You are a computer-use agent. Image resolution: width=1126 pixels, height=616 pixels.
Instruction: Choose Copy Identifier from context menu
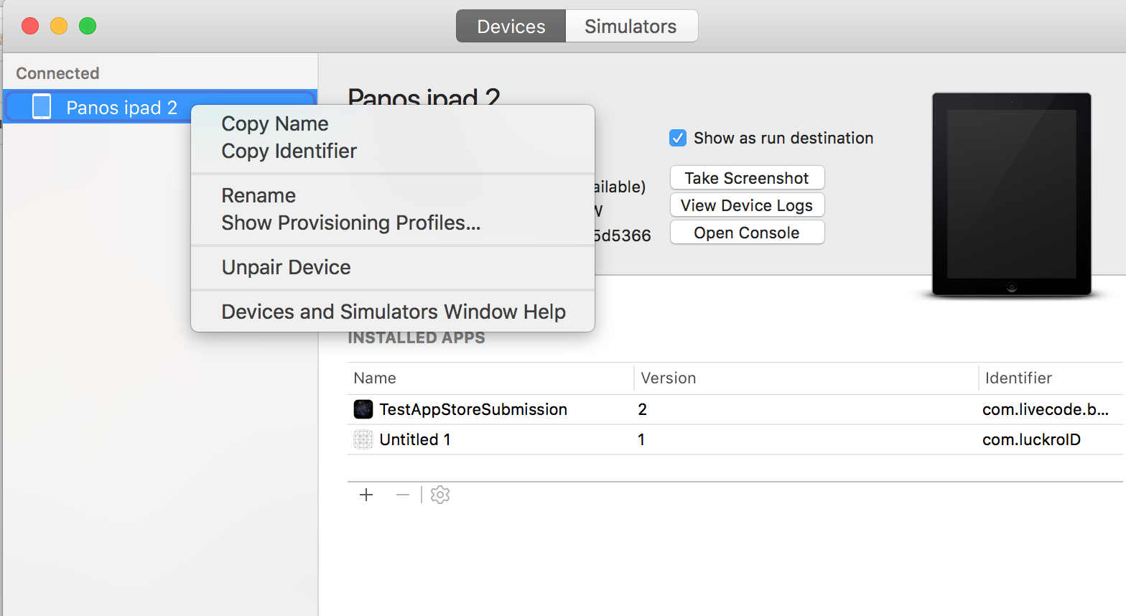tap(289, 151)
